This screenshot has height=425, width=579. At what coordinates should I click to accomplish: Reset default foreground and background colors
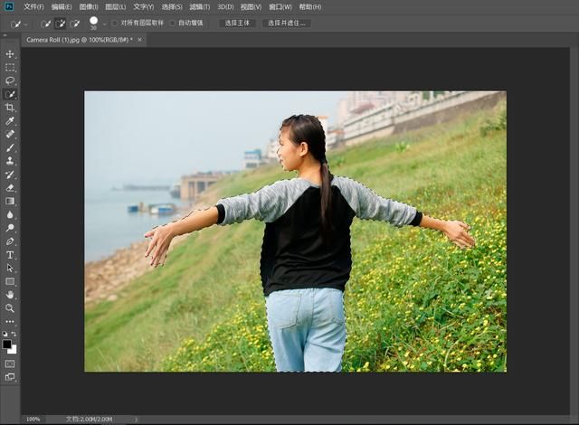tap(5, 334)
